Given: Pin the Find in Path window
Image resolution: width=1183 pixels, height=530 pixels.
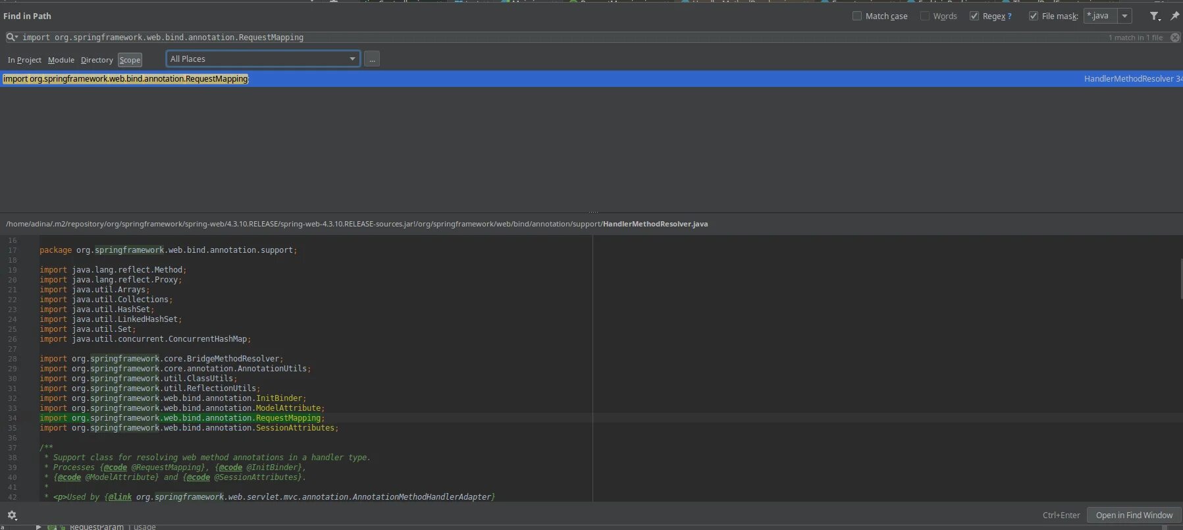Looking at the screenshot, I should 1174,16.
